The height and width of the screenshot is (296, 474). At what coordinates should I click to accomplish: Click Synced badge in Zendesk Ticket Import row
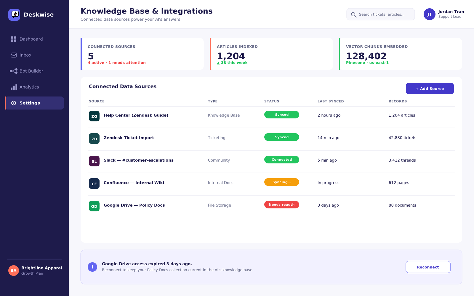282,137
